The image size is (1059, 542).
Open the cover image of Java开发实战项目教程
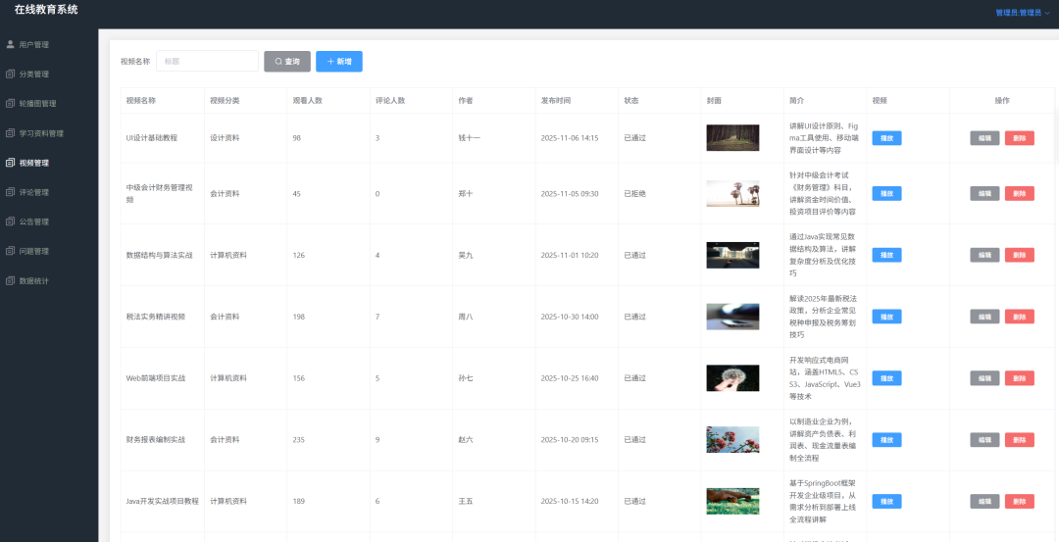(732, 502)
